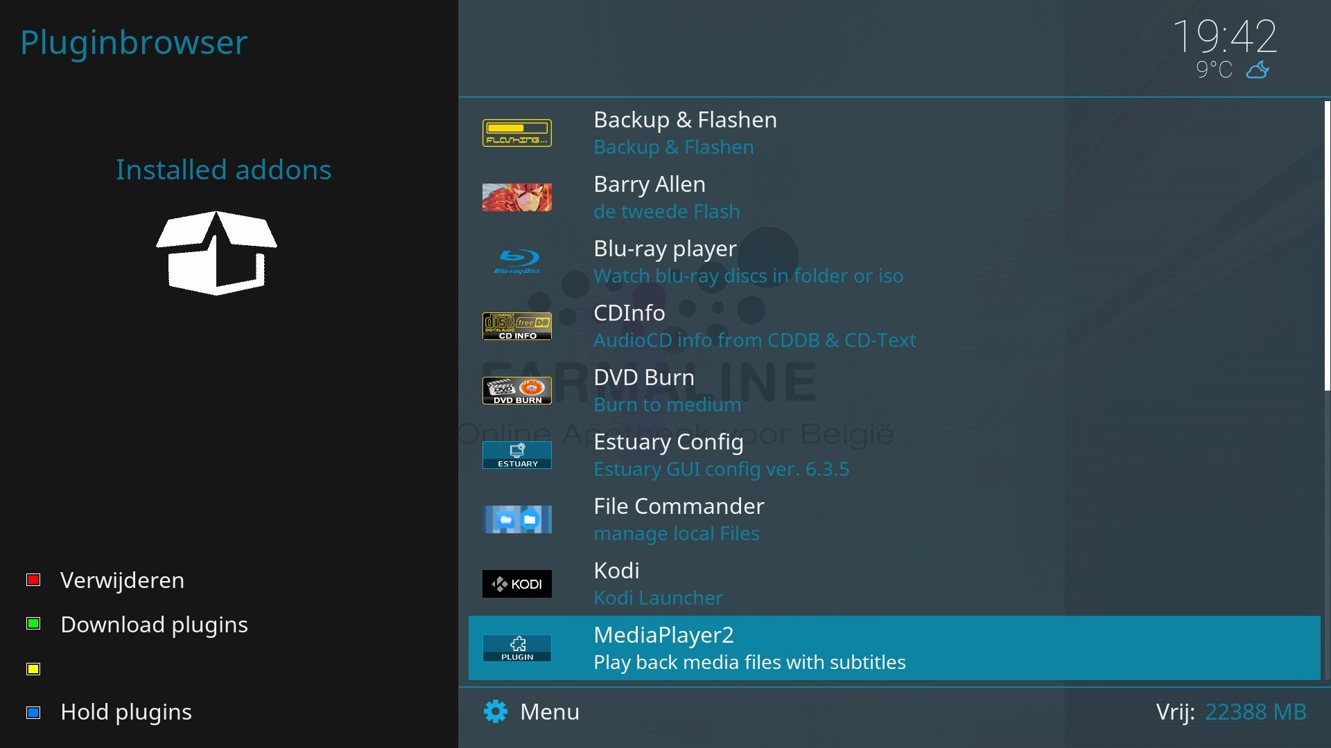Click the weather cloud icon near temperature
Screen dimensions: 1331x748
pos(1258,70)
